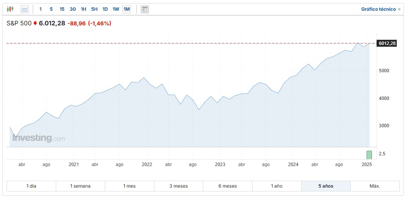Set interval to 15 minutes

point(62,9)
